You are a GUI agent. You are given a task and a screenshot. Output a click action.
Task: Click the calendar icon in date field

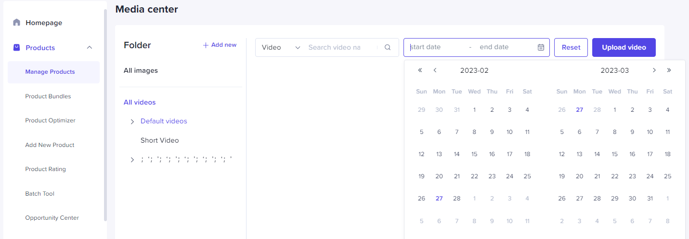(541, 47)
